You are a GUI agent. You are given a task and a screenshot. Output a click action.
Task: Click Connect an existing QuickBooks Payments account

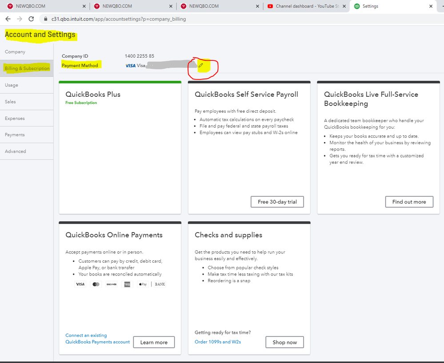(97, 339)
